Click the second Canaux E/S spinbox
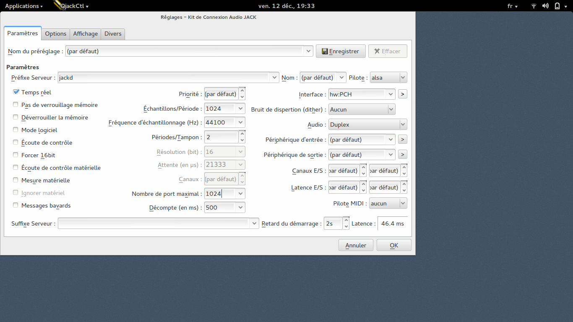 (x=388, y=171)
